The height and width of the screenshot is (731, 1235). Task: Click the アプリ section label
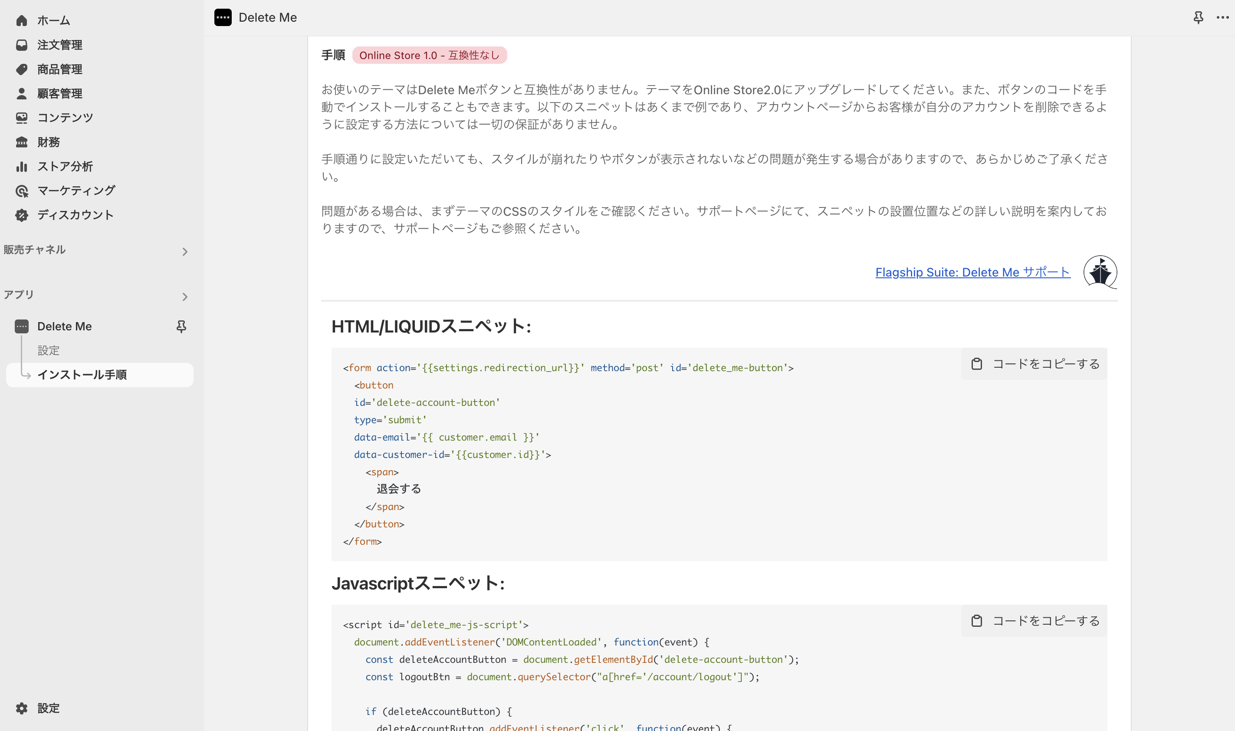pyautogui.click(x=19, y=295)
